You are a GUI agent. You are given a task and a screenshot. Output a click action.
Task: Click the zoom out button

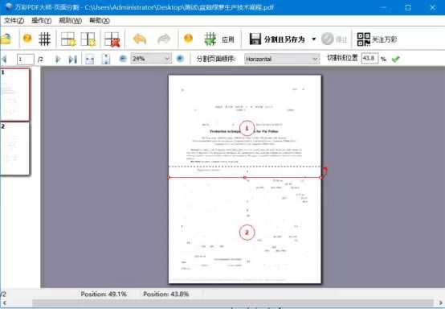(x=123, y=59)
